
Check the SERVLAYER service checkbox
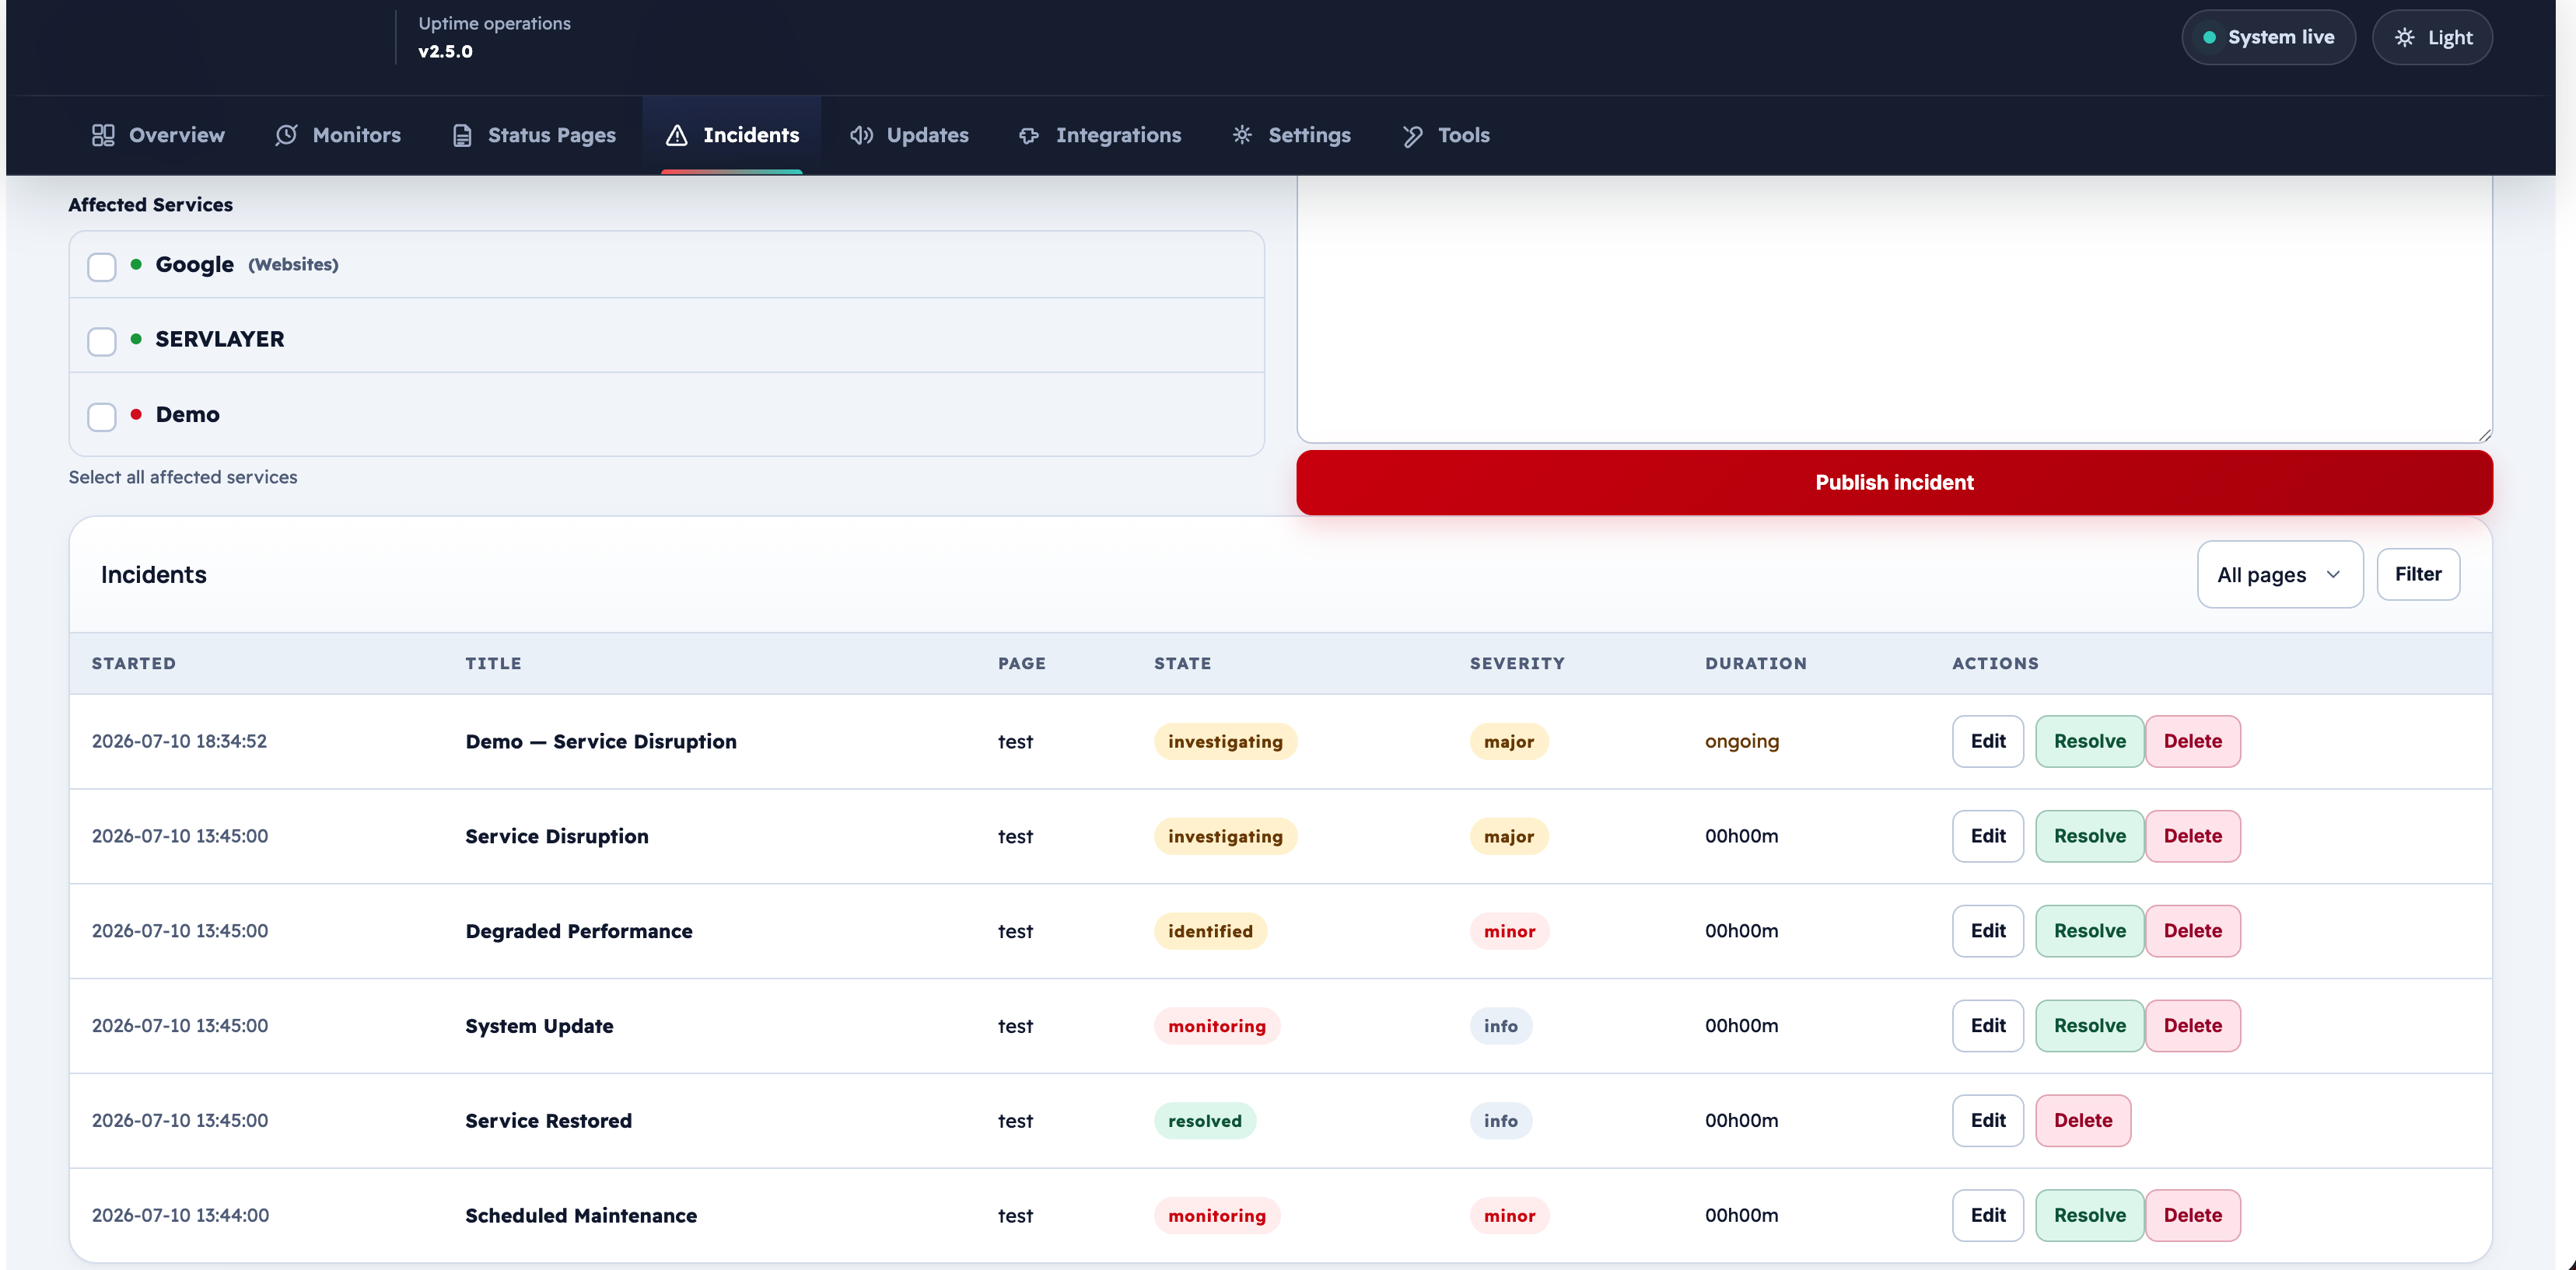coord(102,342)
